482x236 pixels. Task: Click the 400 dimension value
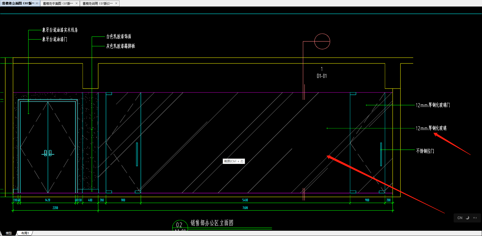90,200
